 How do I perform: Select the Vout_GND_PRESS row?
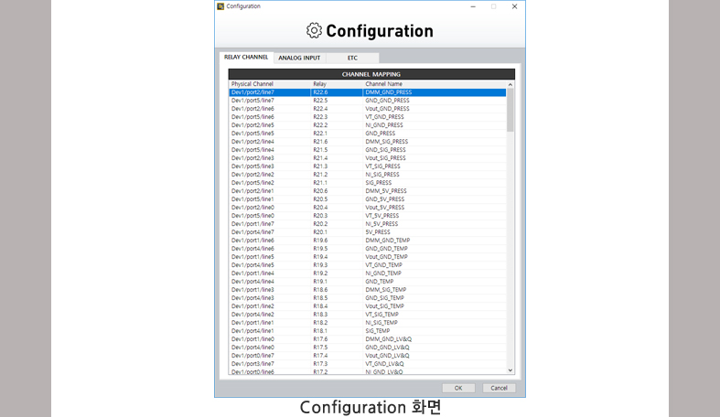(x=368, y=109)
